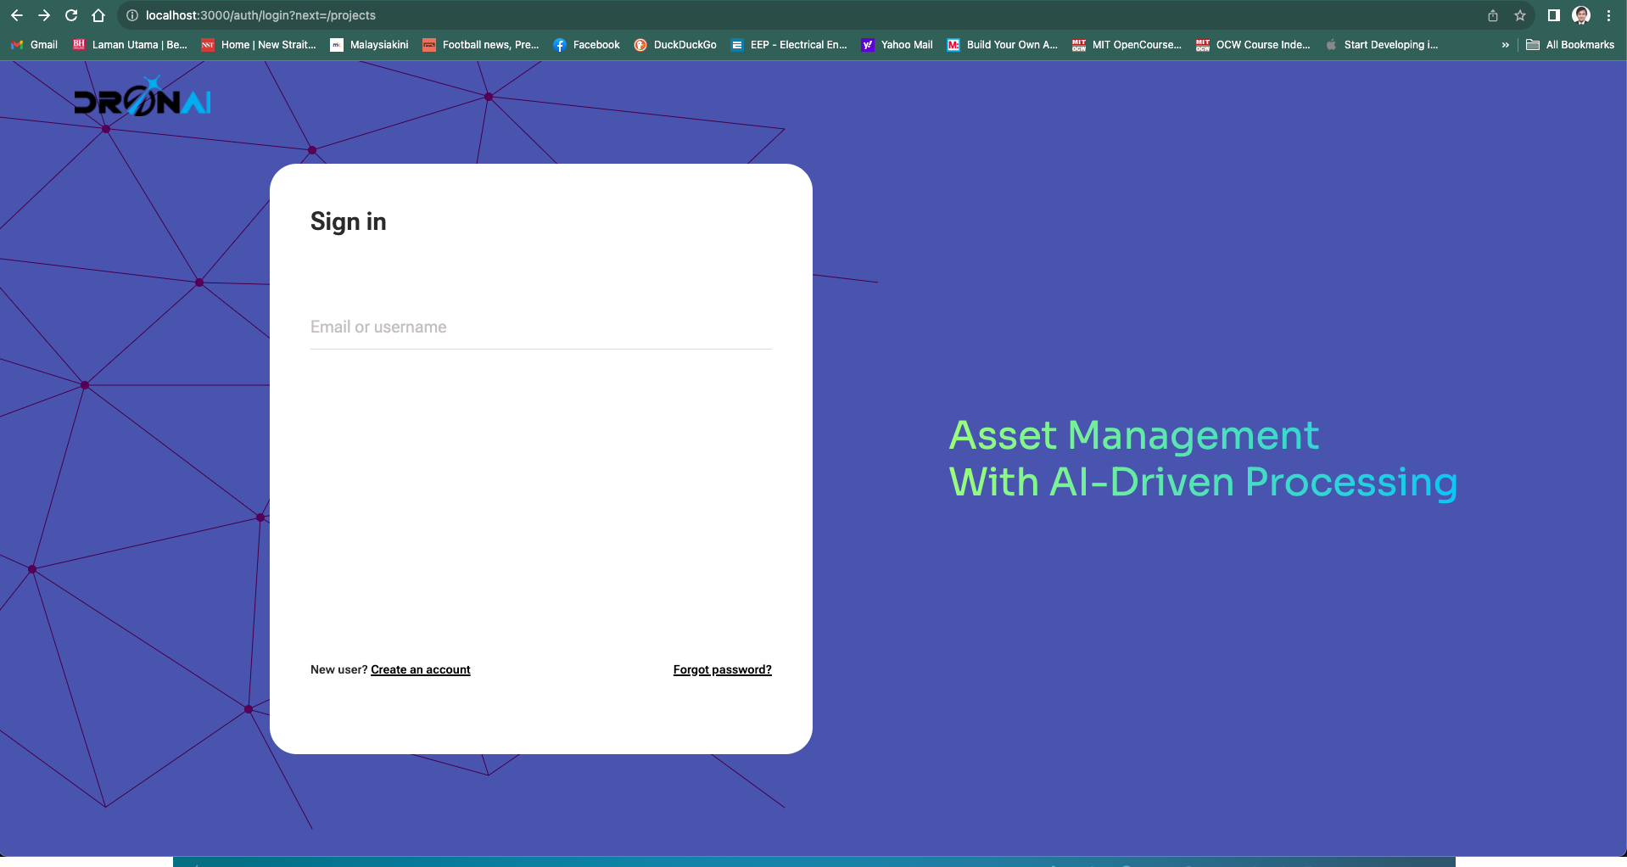
Task: Show hidden bookmarks with the chevron
Action: point(1506,45)
